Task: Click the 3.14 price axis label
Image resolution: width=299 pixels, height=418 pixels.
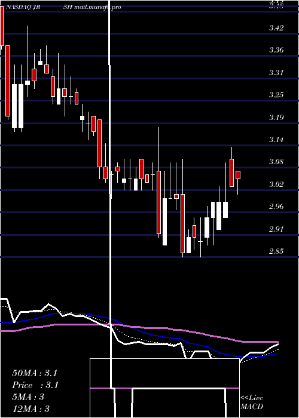Action: 276,139
